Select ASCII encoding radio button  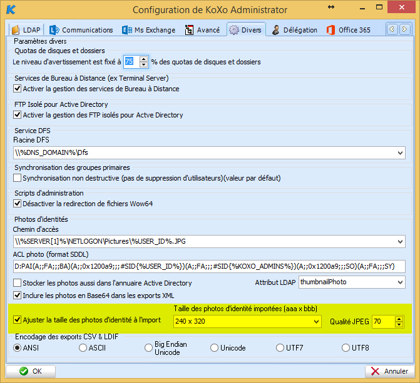click(x=83, y=347)
